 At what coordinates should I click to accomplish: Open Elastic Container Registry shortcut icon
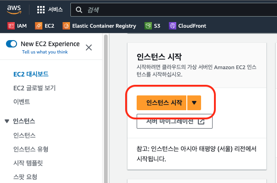(x=66, y=26)
